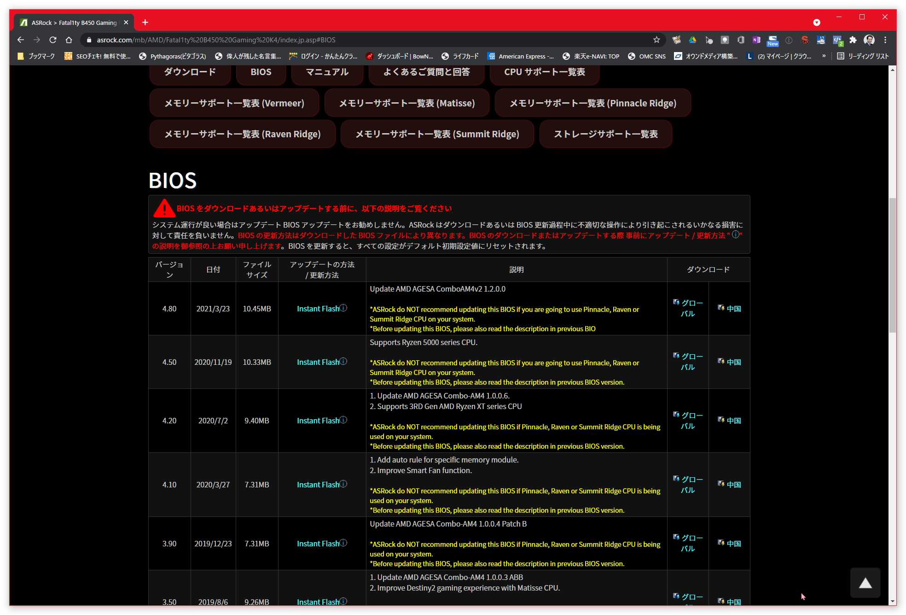Open the cursor-block extension icon
Screen dimensions: 906x615
(x=709, y=40)
